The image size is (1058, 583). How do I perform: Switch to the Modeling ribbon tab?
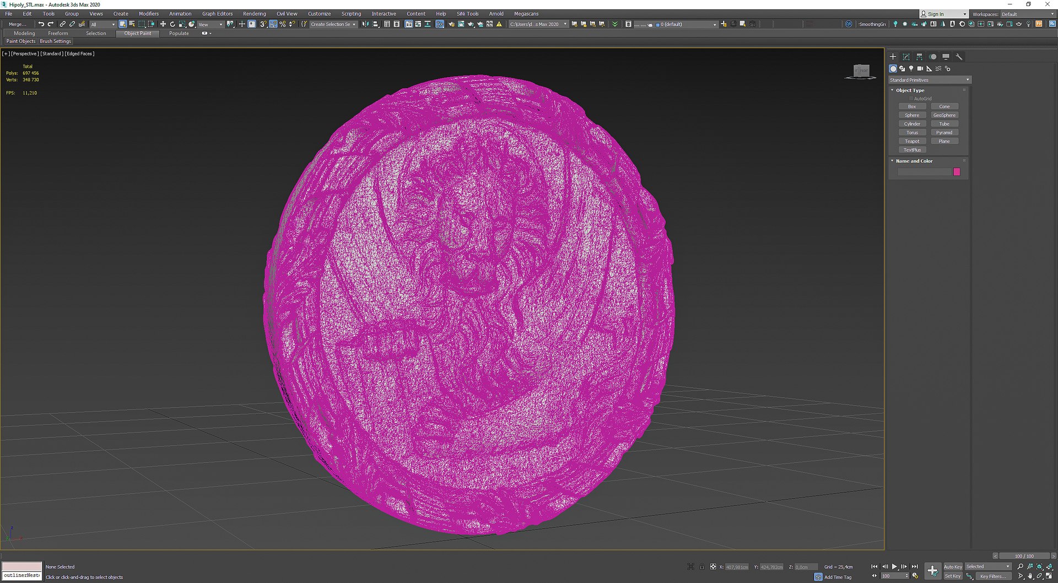tap(24, 33)
